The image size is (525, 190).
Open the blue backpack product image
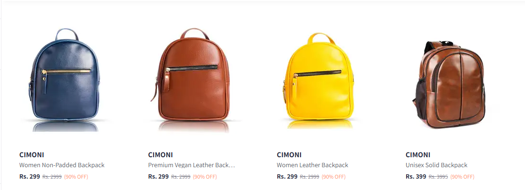(65, 80)
